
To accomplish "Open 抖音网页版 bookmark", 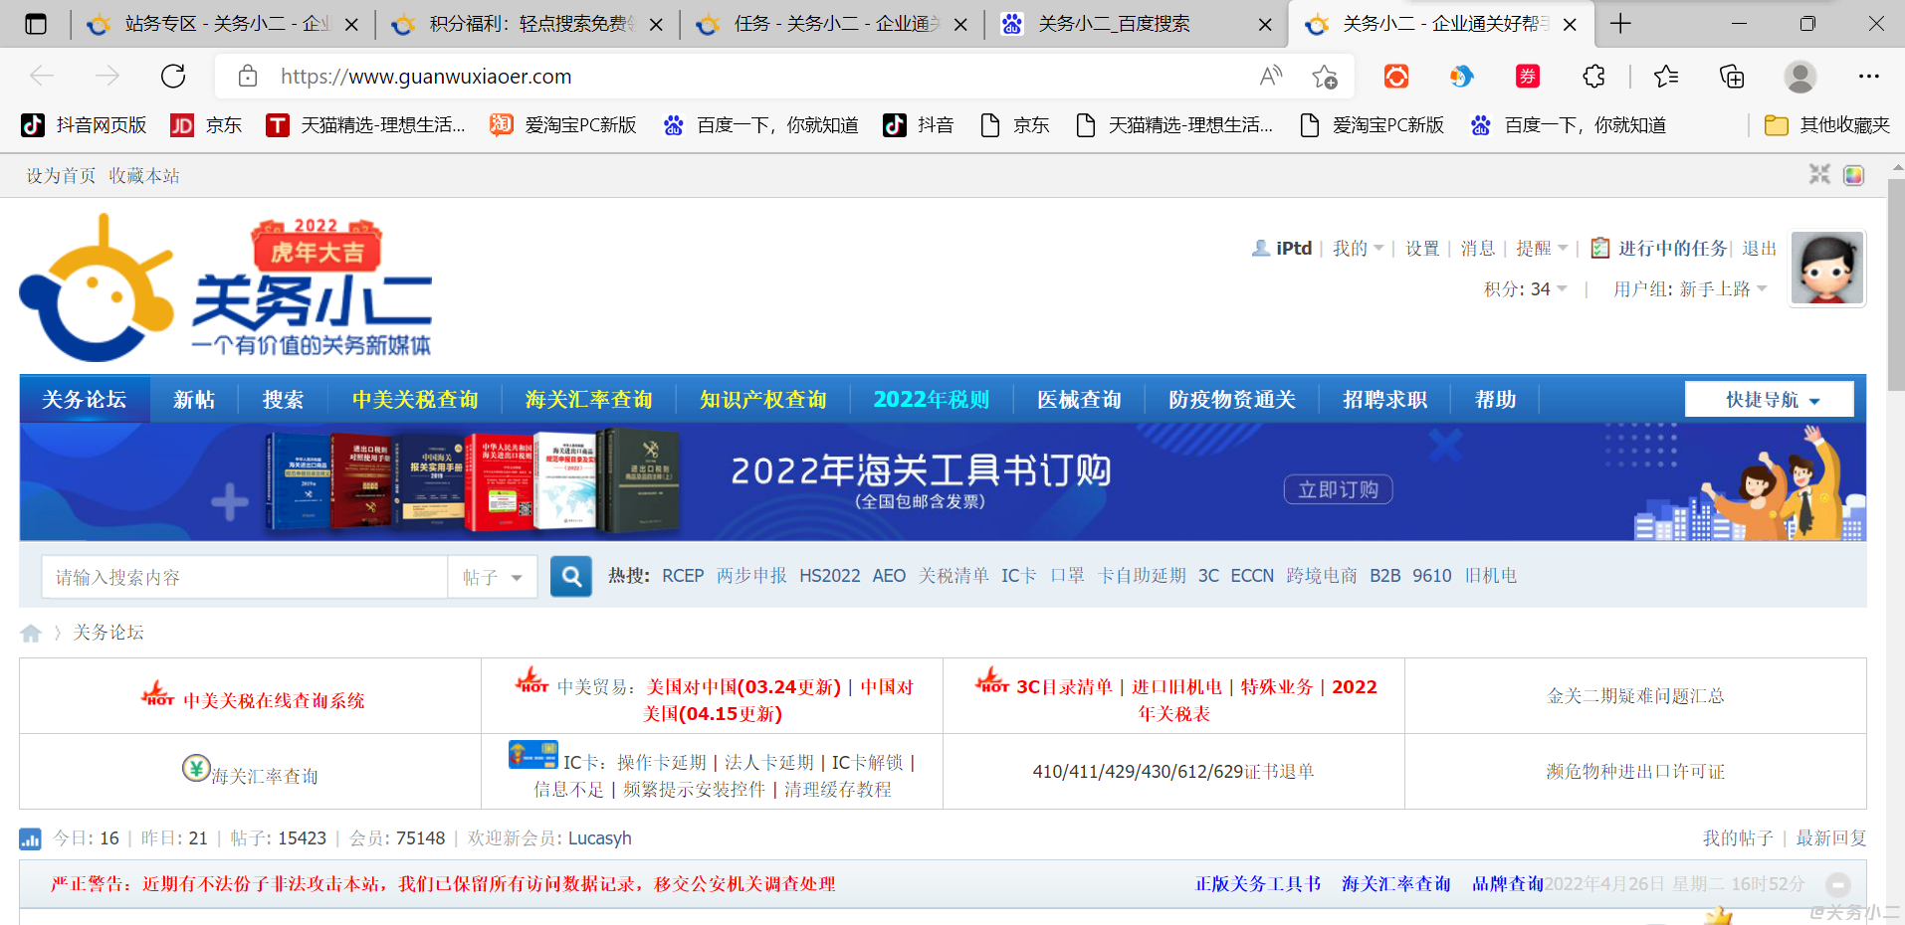I will (84, 125).
